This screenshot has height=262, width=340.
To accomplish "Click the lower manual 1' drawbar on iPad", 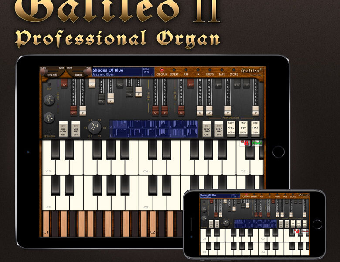I will (255, 110).
